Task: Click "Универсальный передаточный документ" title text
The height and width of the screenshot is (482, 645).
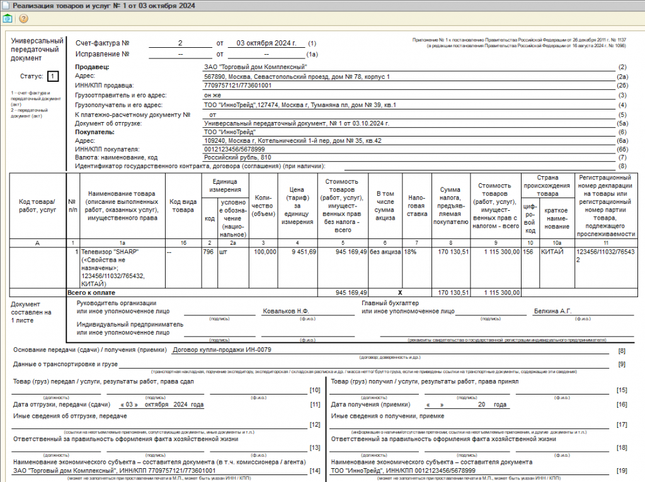Action: coord(37,49)
